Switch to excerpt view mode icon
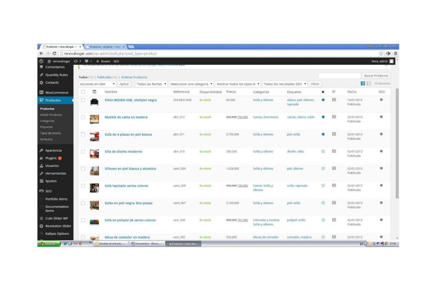This screenshot has height=307, width=435. pos(369,84)
